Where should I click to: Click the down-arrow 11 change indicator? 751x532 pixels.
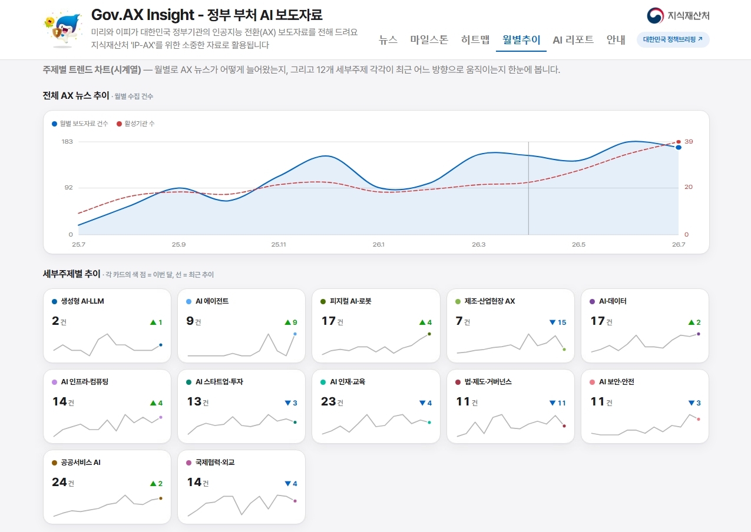tap(558, 403)
